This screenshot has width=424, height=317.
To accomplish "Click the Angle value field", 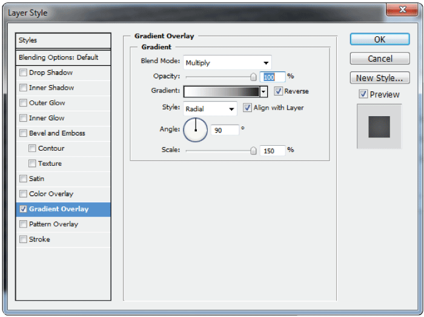I will 225,130.
